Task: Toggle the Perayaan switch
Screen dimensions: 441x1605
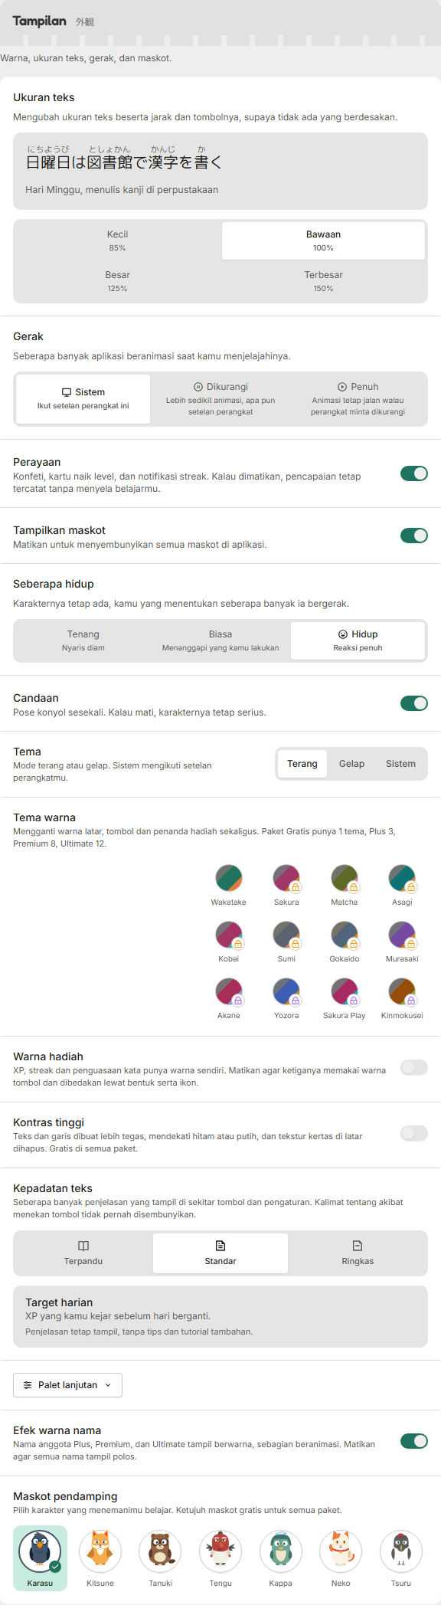Action: (x=414, y=473)
